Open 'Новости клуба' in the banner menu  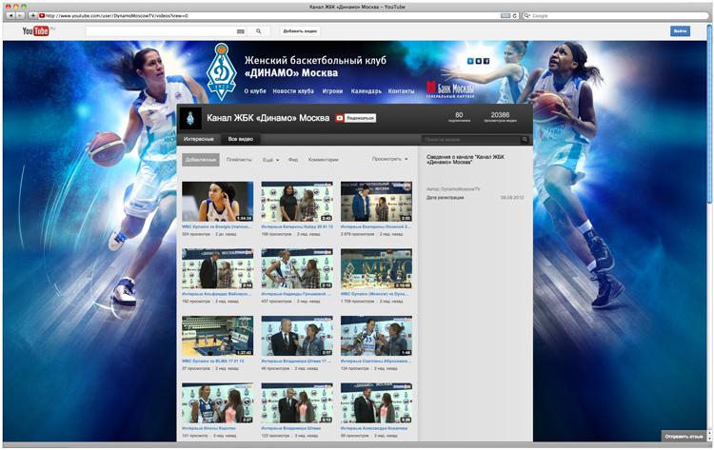(x=292, y=91)
